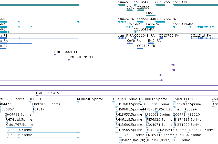
Task: Click the CG11319-PA protein label
Action: [201, 36]
